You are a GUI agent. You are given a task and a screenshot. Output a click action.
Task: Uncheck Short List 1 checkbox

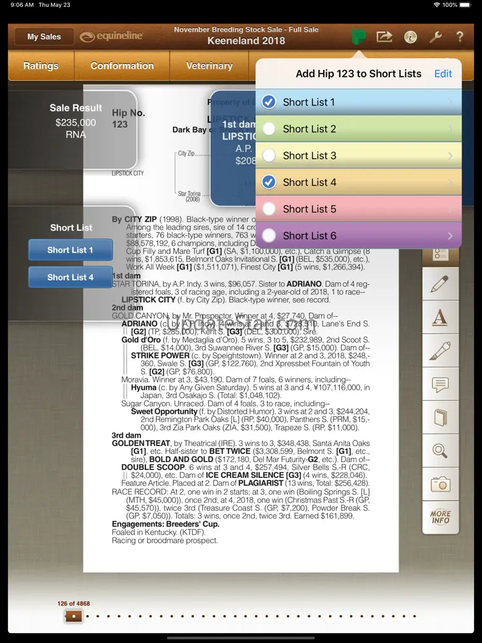(269, 102)
